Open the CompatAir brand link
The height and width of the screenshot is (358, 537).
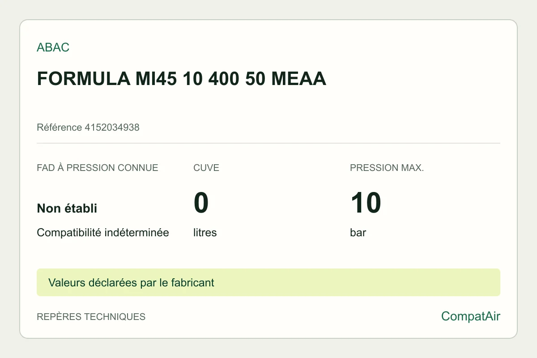coord(471,316)
